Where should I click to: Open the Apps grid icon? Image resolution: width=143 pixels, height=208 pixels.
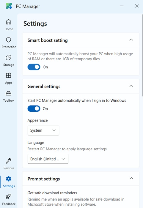coord(9,75)
